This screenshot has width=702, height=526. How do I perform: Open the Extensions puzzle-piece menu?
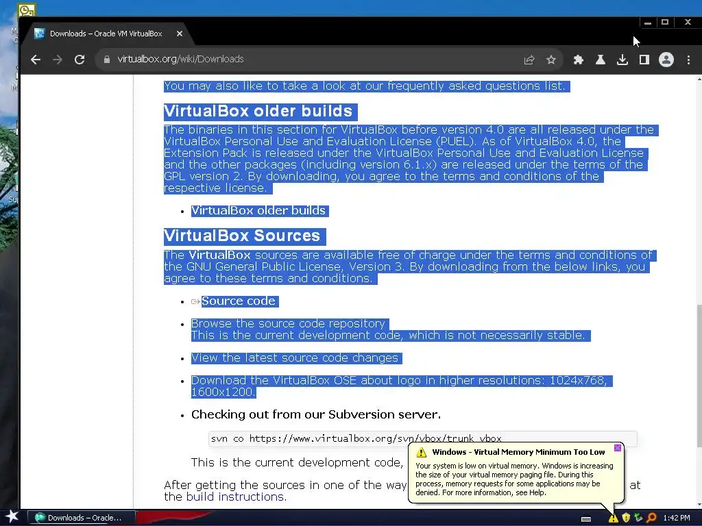[x=579, y=60]
